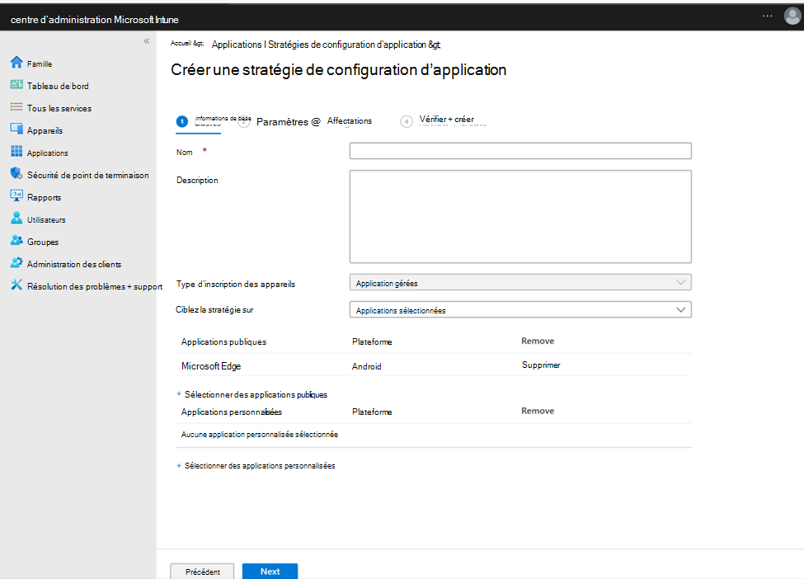Switch to Paramètres step tab
804x579 pixels.
[x=282, y=121]
